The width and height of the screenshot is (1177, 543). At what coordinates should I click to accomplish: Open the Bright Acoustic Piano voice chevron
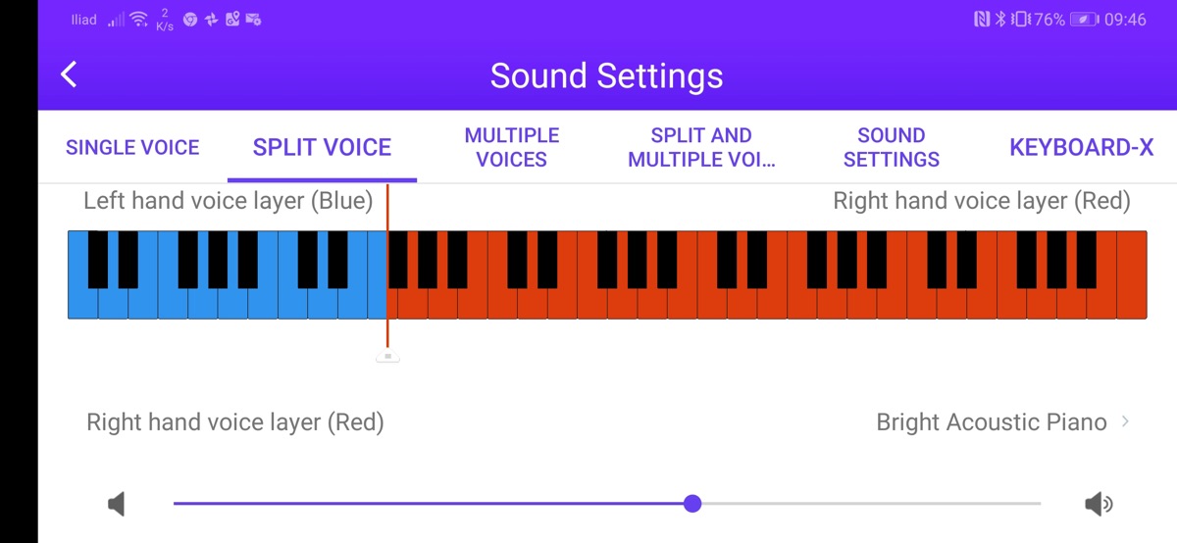coord(1125,422)
